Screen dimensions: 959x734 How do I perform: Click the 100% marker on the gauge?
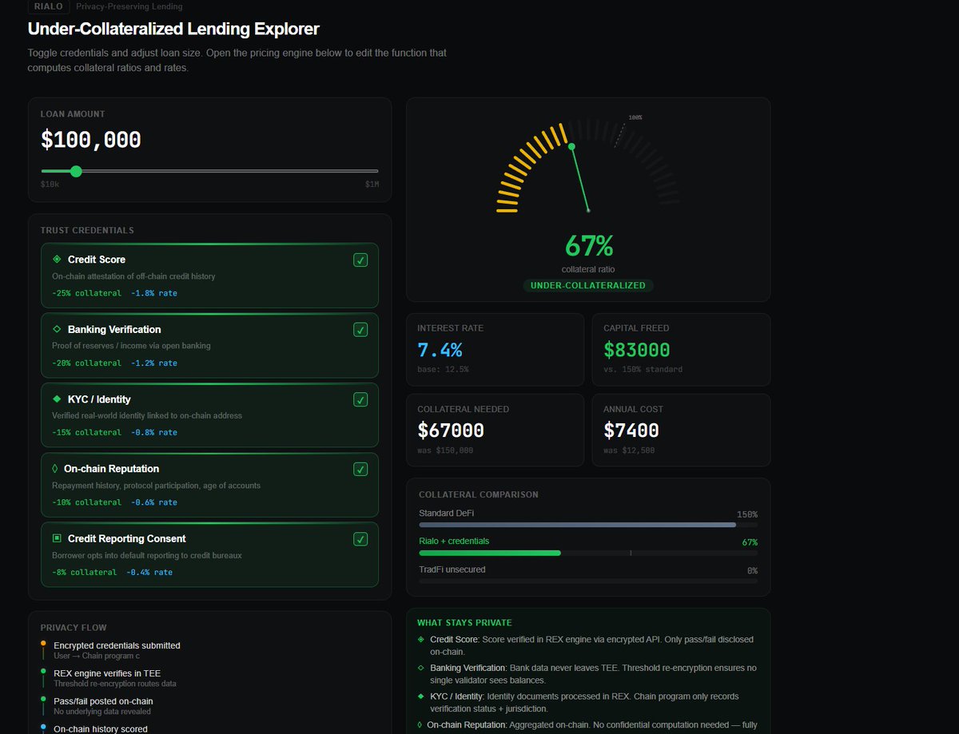635,117
